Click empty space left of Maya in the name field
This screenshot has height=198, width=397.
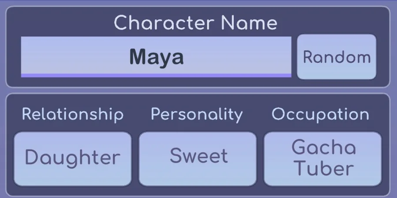coord(75,55)
